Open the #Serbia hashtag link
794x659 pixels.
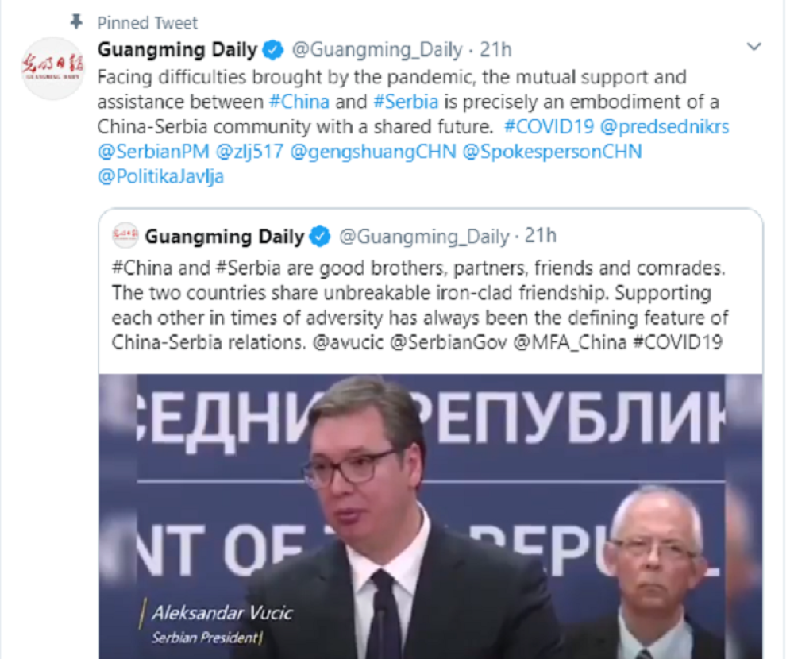tap(406, 102)
